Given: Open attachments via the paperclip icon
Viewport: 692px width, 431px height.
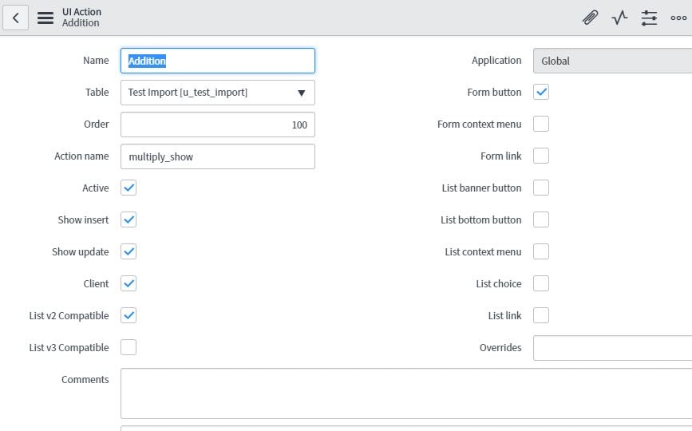Looking at the screenshot, I should coord(590,18).
